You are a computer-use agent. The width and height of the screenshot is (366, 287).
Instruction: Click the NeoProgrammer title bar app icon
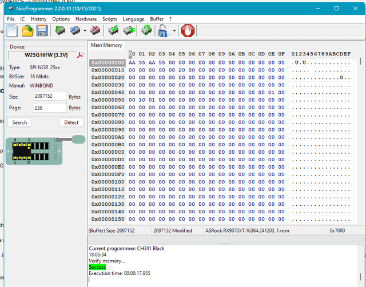(x=11, y=9)
